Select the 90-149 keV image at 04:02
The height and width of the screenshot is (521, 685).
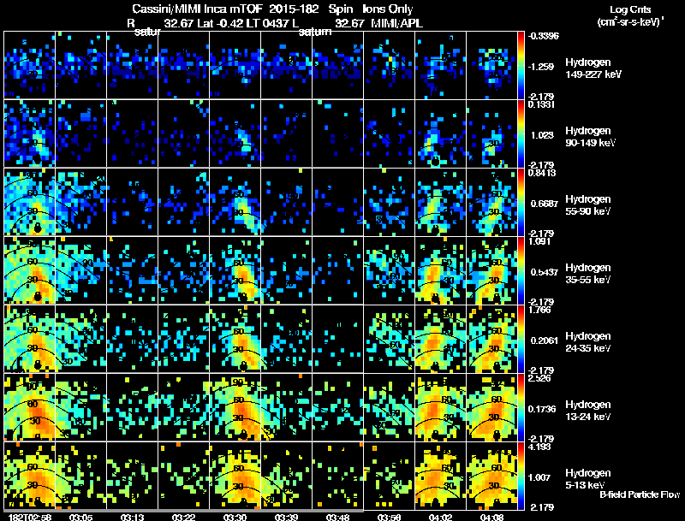point(440,133)
